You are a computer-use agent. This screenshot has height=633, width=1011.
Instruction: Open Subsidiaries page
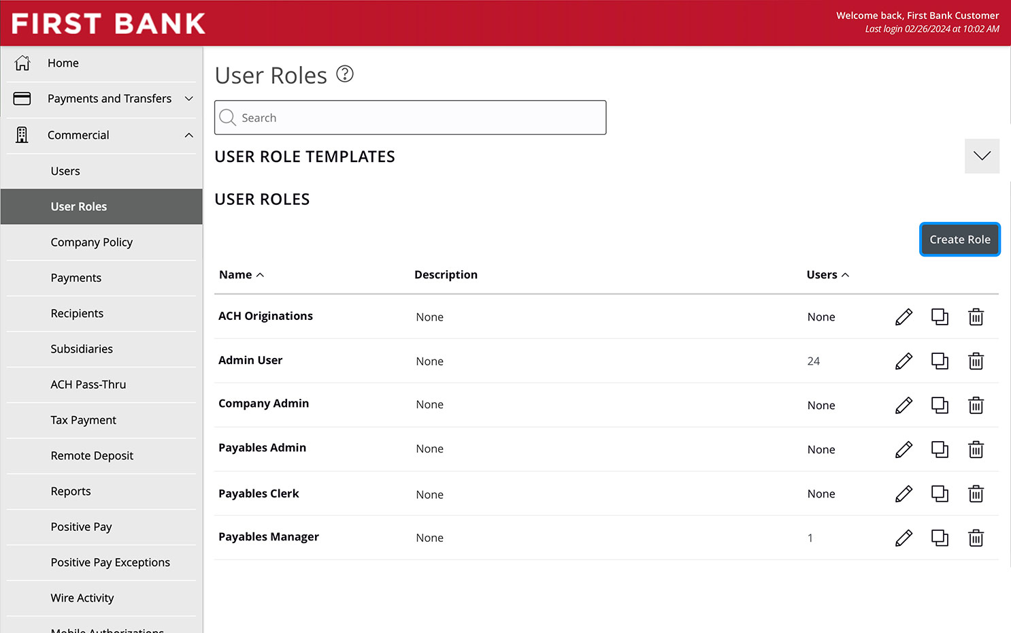click(x=101, y=349)
